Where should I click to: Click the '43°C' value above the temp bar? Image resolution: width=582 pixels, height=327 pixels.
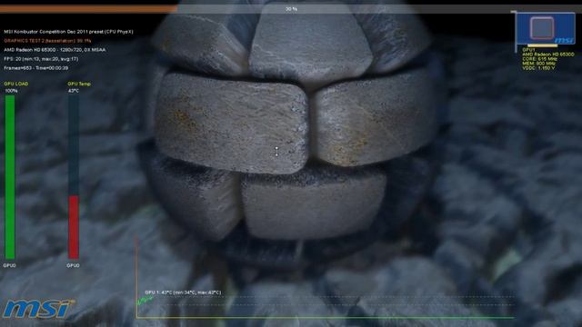pos(74,91)
